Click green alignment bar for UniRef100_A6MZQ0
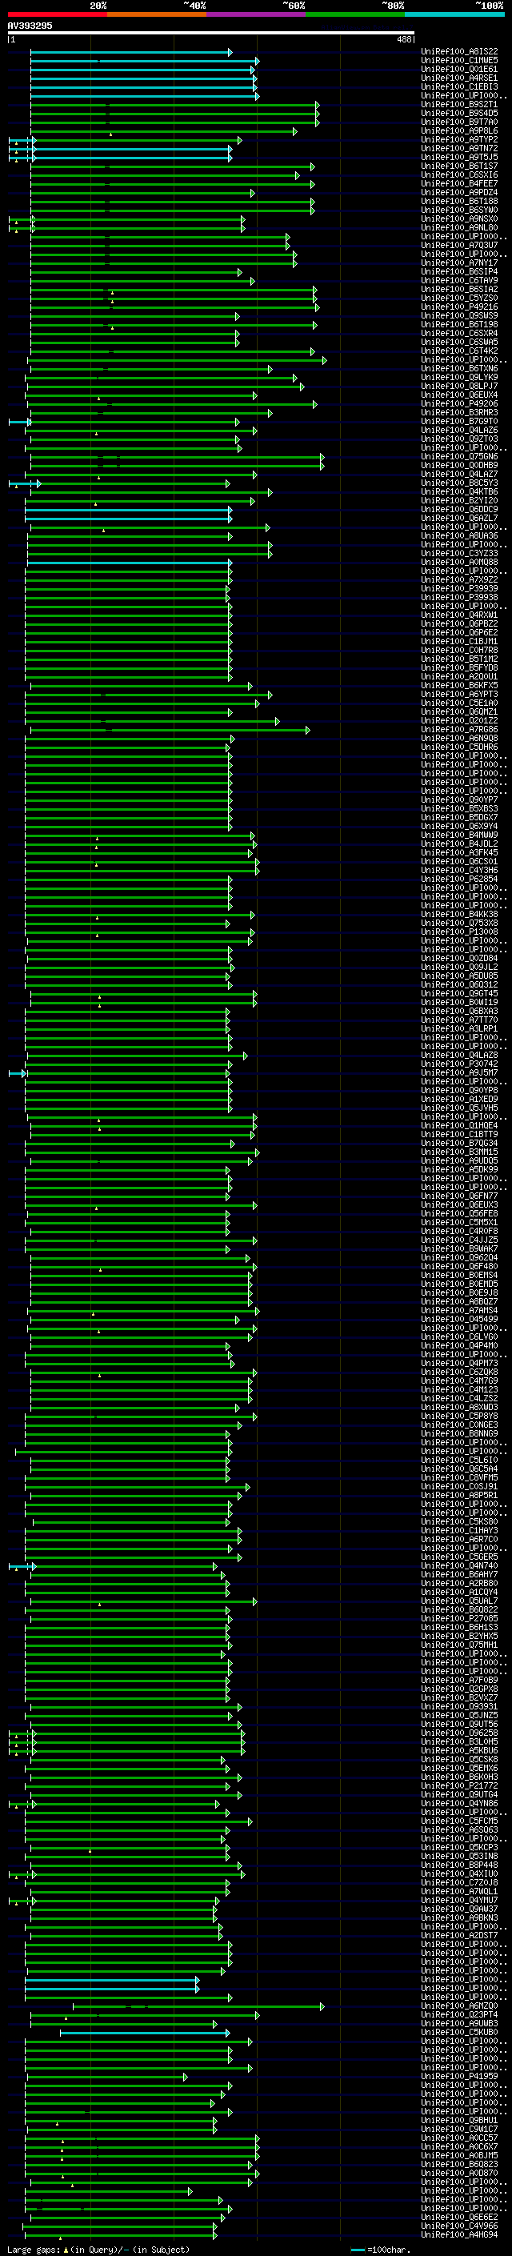This screenshot has width=512, height=2256. [198, 2006]
